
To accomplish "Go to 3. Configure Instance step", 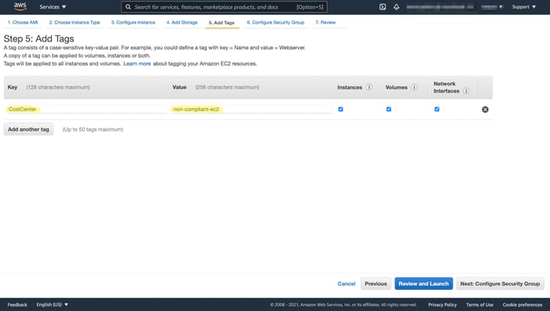I will [x=133, y=23].
